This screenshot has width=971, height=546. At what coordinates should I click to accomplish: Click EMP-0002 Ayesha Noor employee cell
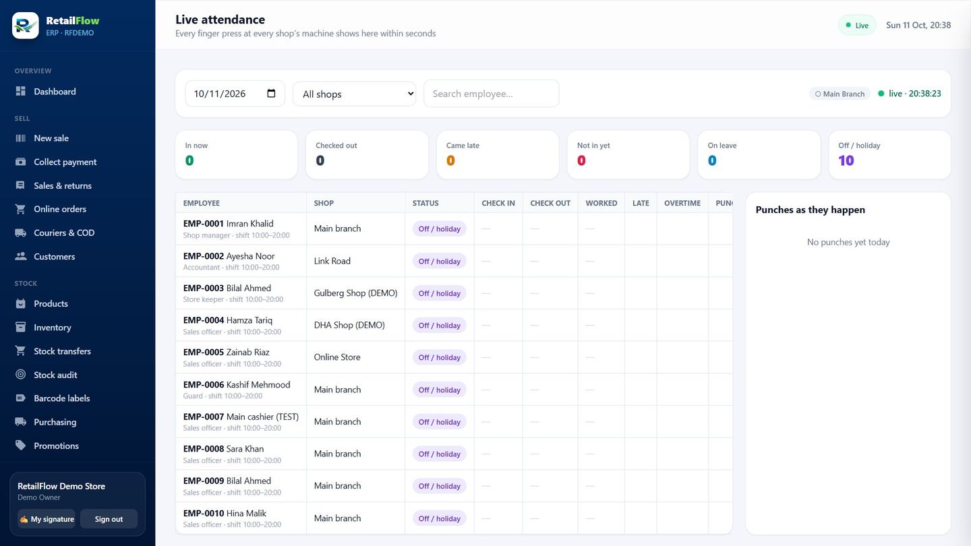click(241, 261)
